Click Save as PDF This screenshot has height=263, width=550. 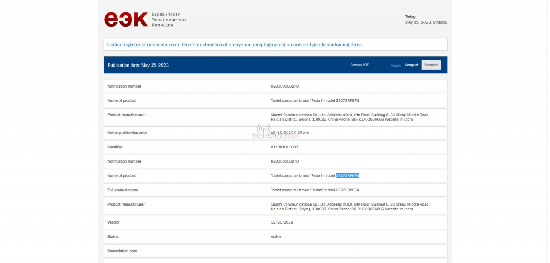click(x=359, y=65)
